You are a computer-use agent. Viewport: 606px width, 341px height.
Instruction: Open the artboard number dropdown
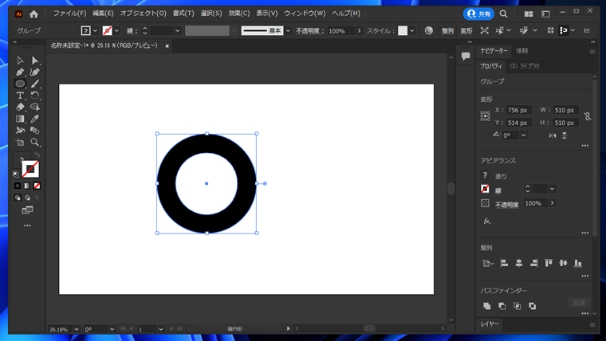tap(161, 329)
